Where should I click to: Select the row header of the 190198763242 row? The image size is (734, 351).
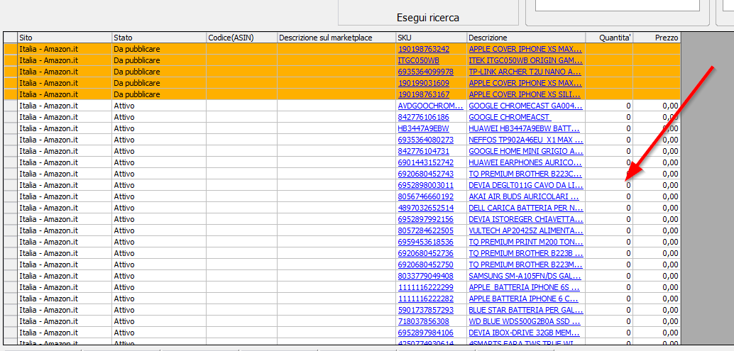point(11,49)
